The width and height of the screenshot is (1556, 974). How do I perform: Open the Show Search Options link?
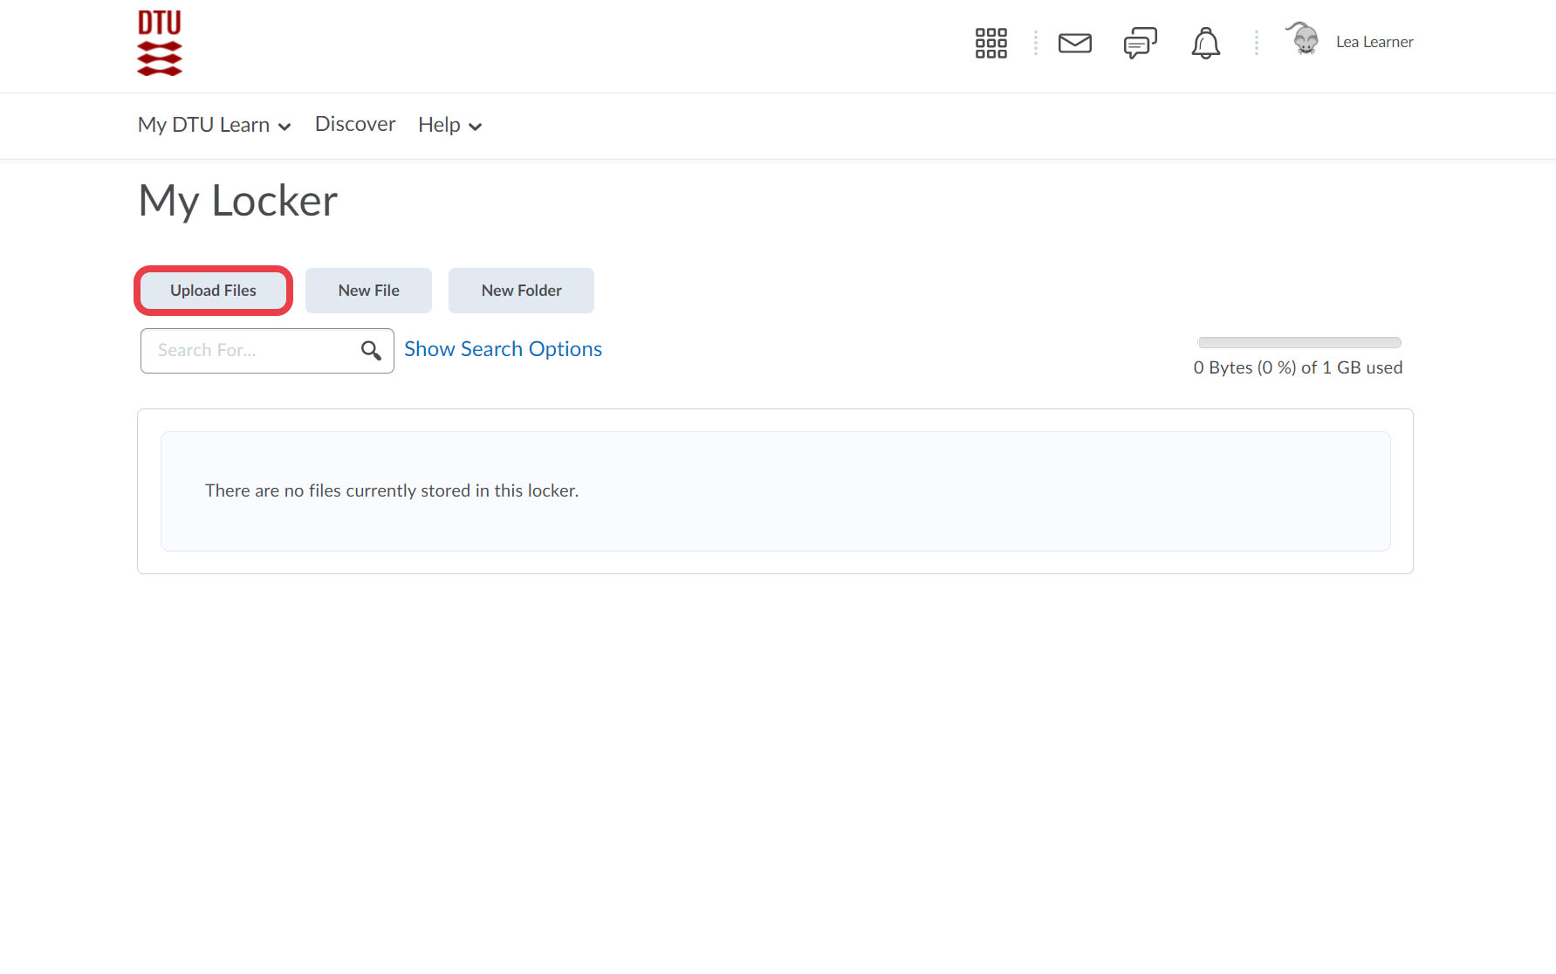point(503,349)
